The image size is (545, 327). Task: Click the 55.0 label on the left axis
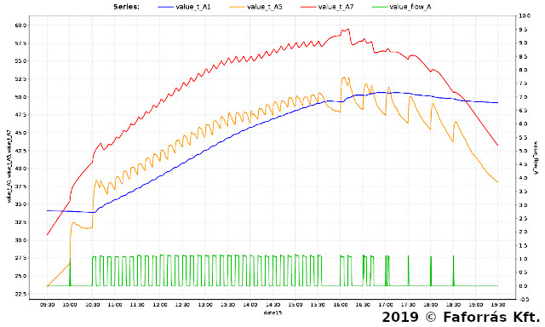(x=20, y=61)
